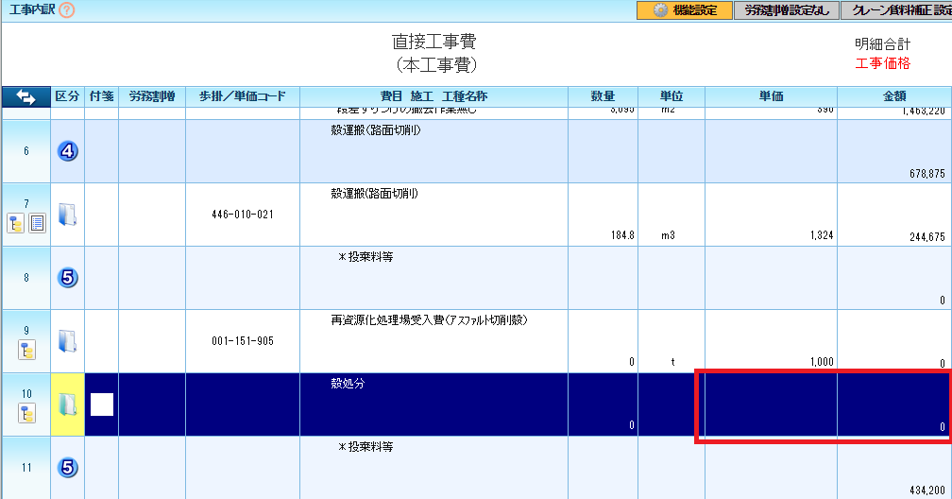The height and width of the screenshot is (499, 952).
Task: Click the circled 5 icon in row 8
Action: [x=67, y=278]
